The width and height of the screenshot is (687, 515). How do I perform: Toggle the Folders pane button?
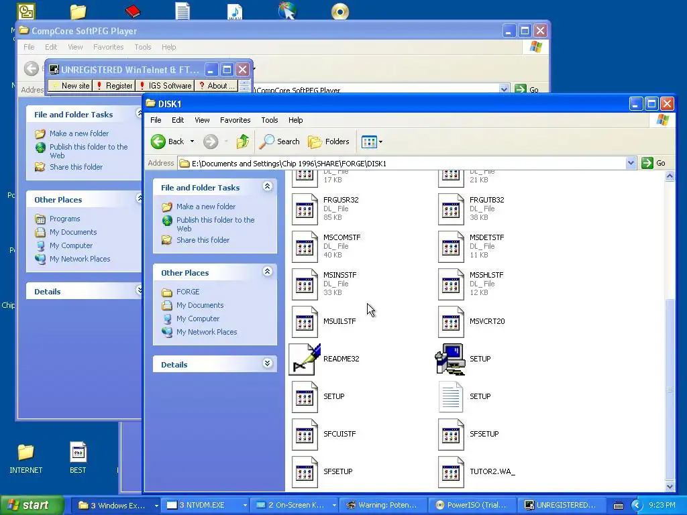[x=329, y=141]
